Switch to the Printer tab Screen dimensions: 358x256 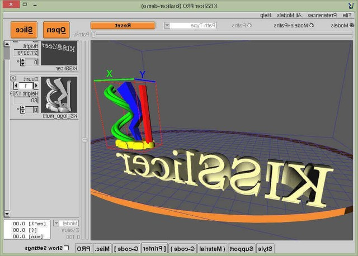point(154,248)
